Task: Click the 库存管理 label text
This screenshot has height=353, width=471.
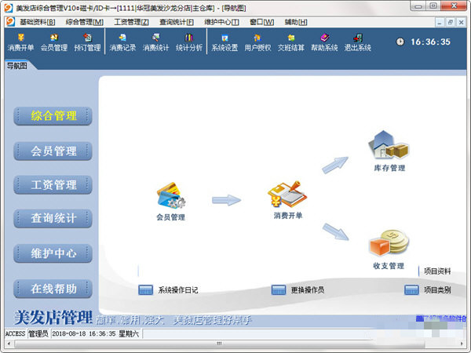Action: click(389, 168)
